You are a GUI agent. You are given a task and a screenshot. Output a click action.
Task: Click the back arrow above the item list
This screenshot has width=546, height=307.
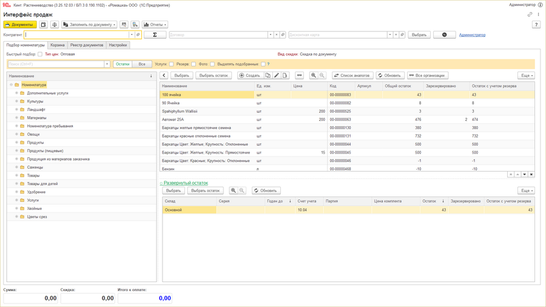click(164, 76)
